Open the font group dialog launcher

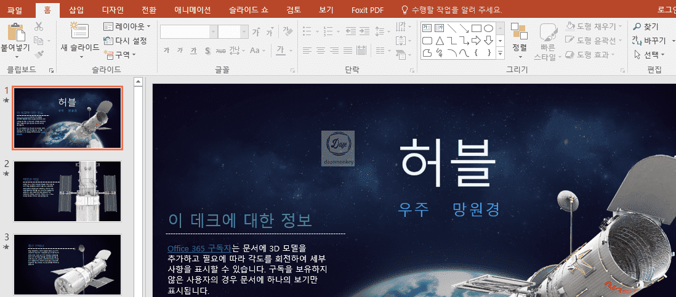point(292,70)
